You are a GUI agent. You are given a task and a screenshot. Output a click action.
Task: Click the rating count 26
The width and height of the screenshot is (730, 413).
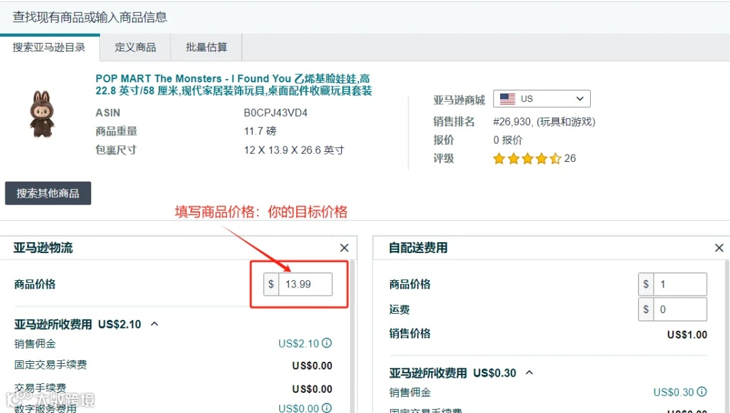[x=570, y=159]
